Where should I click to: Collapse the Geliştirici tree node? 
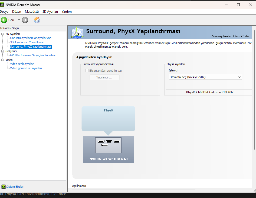click(2, 51)
